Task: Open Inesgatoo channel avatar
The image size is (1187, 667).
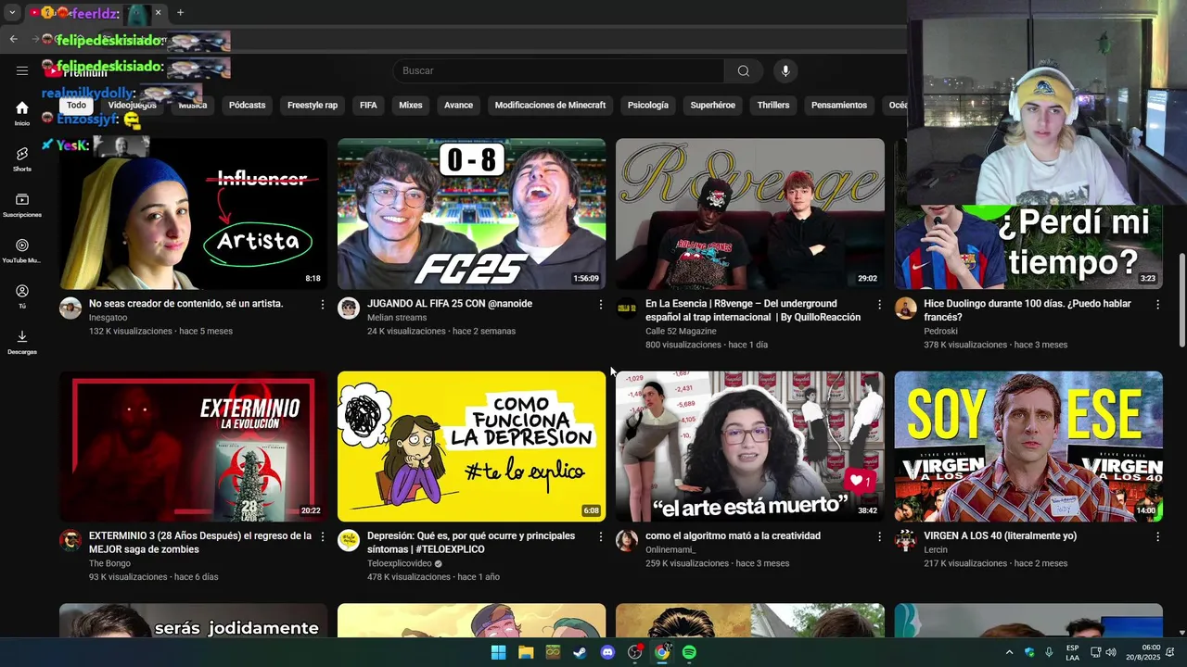Action: [70, 308]
